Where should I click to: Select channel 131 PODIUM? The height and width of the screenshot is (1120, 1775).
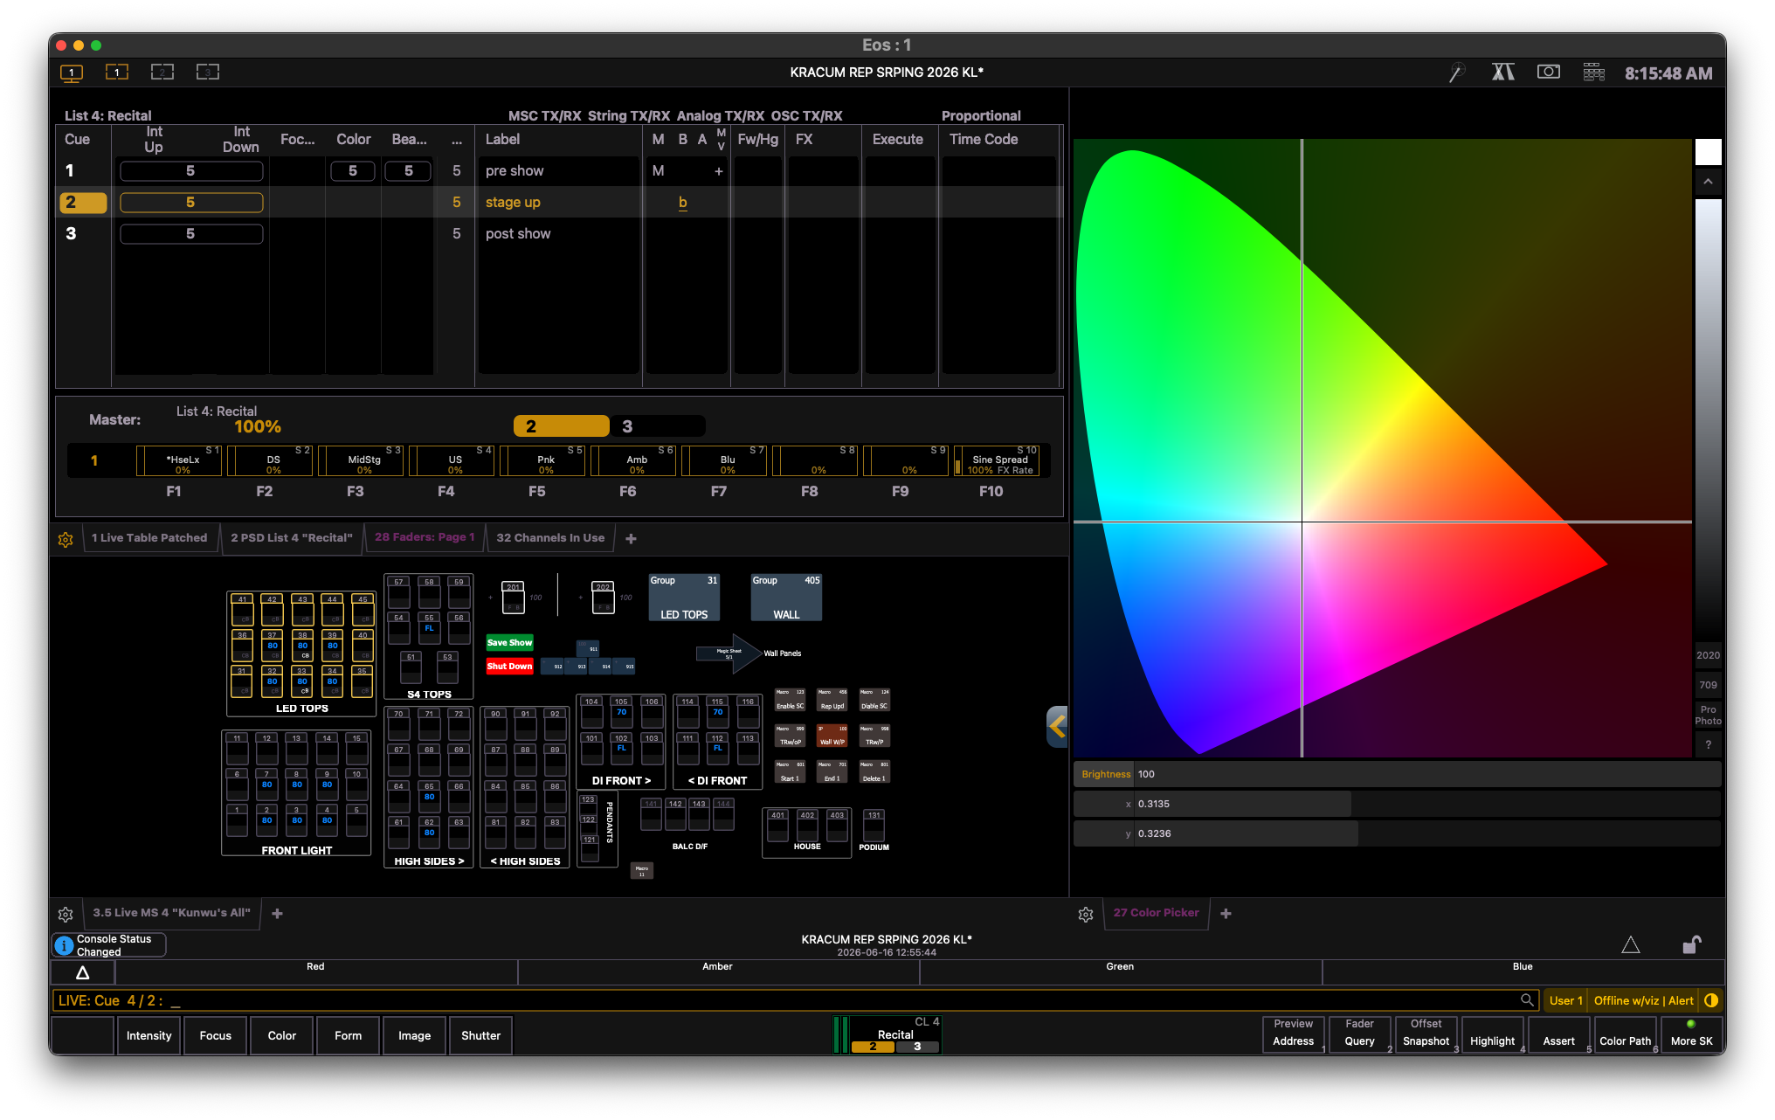874,826
